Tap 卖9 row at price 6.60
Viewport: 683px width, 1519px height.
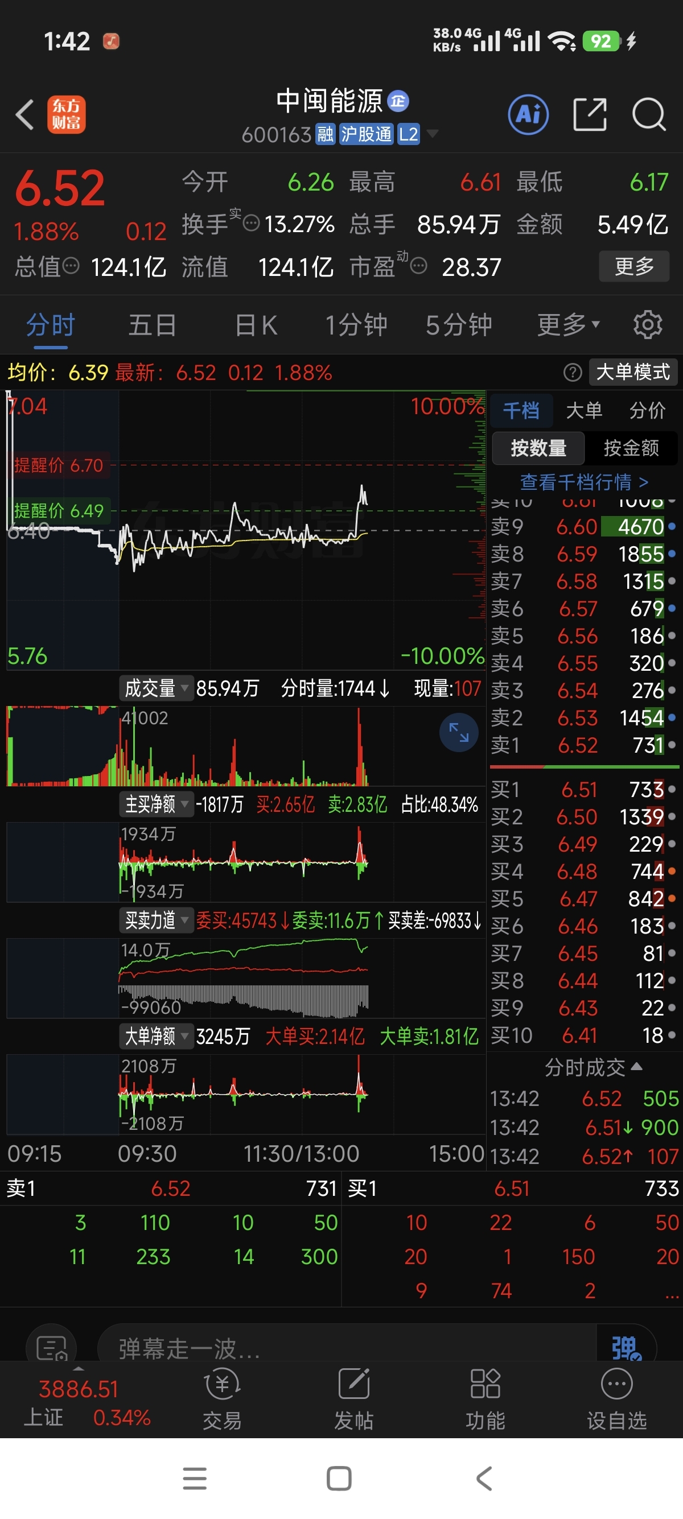point(584,527)
